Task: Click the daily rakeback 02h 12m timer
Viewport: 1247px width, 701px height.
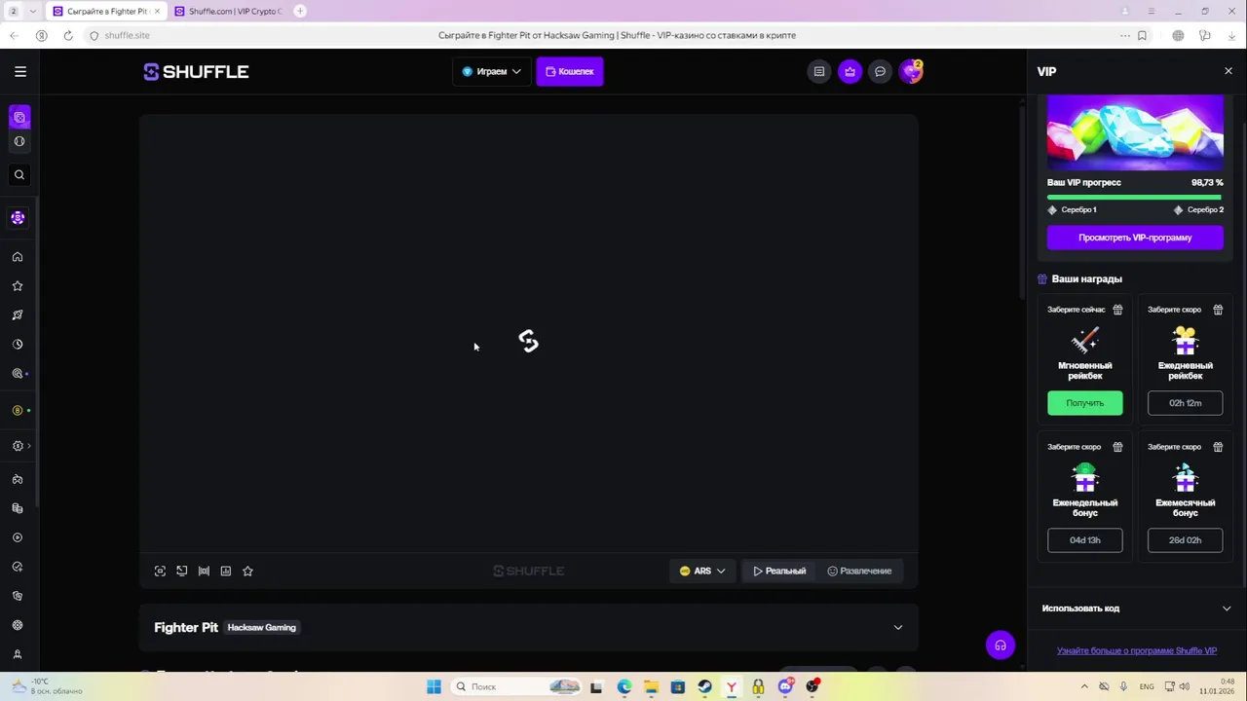Action: [x=1186, y=403]
